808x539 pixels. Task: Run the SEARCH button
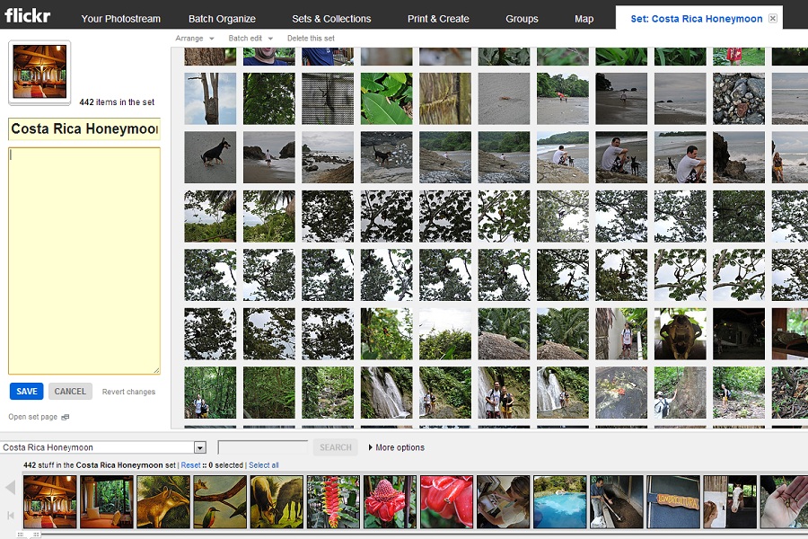(x=334, y=446)
